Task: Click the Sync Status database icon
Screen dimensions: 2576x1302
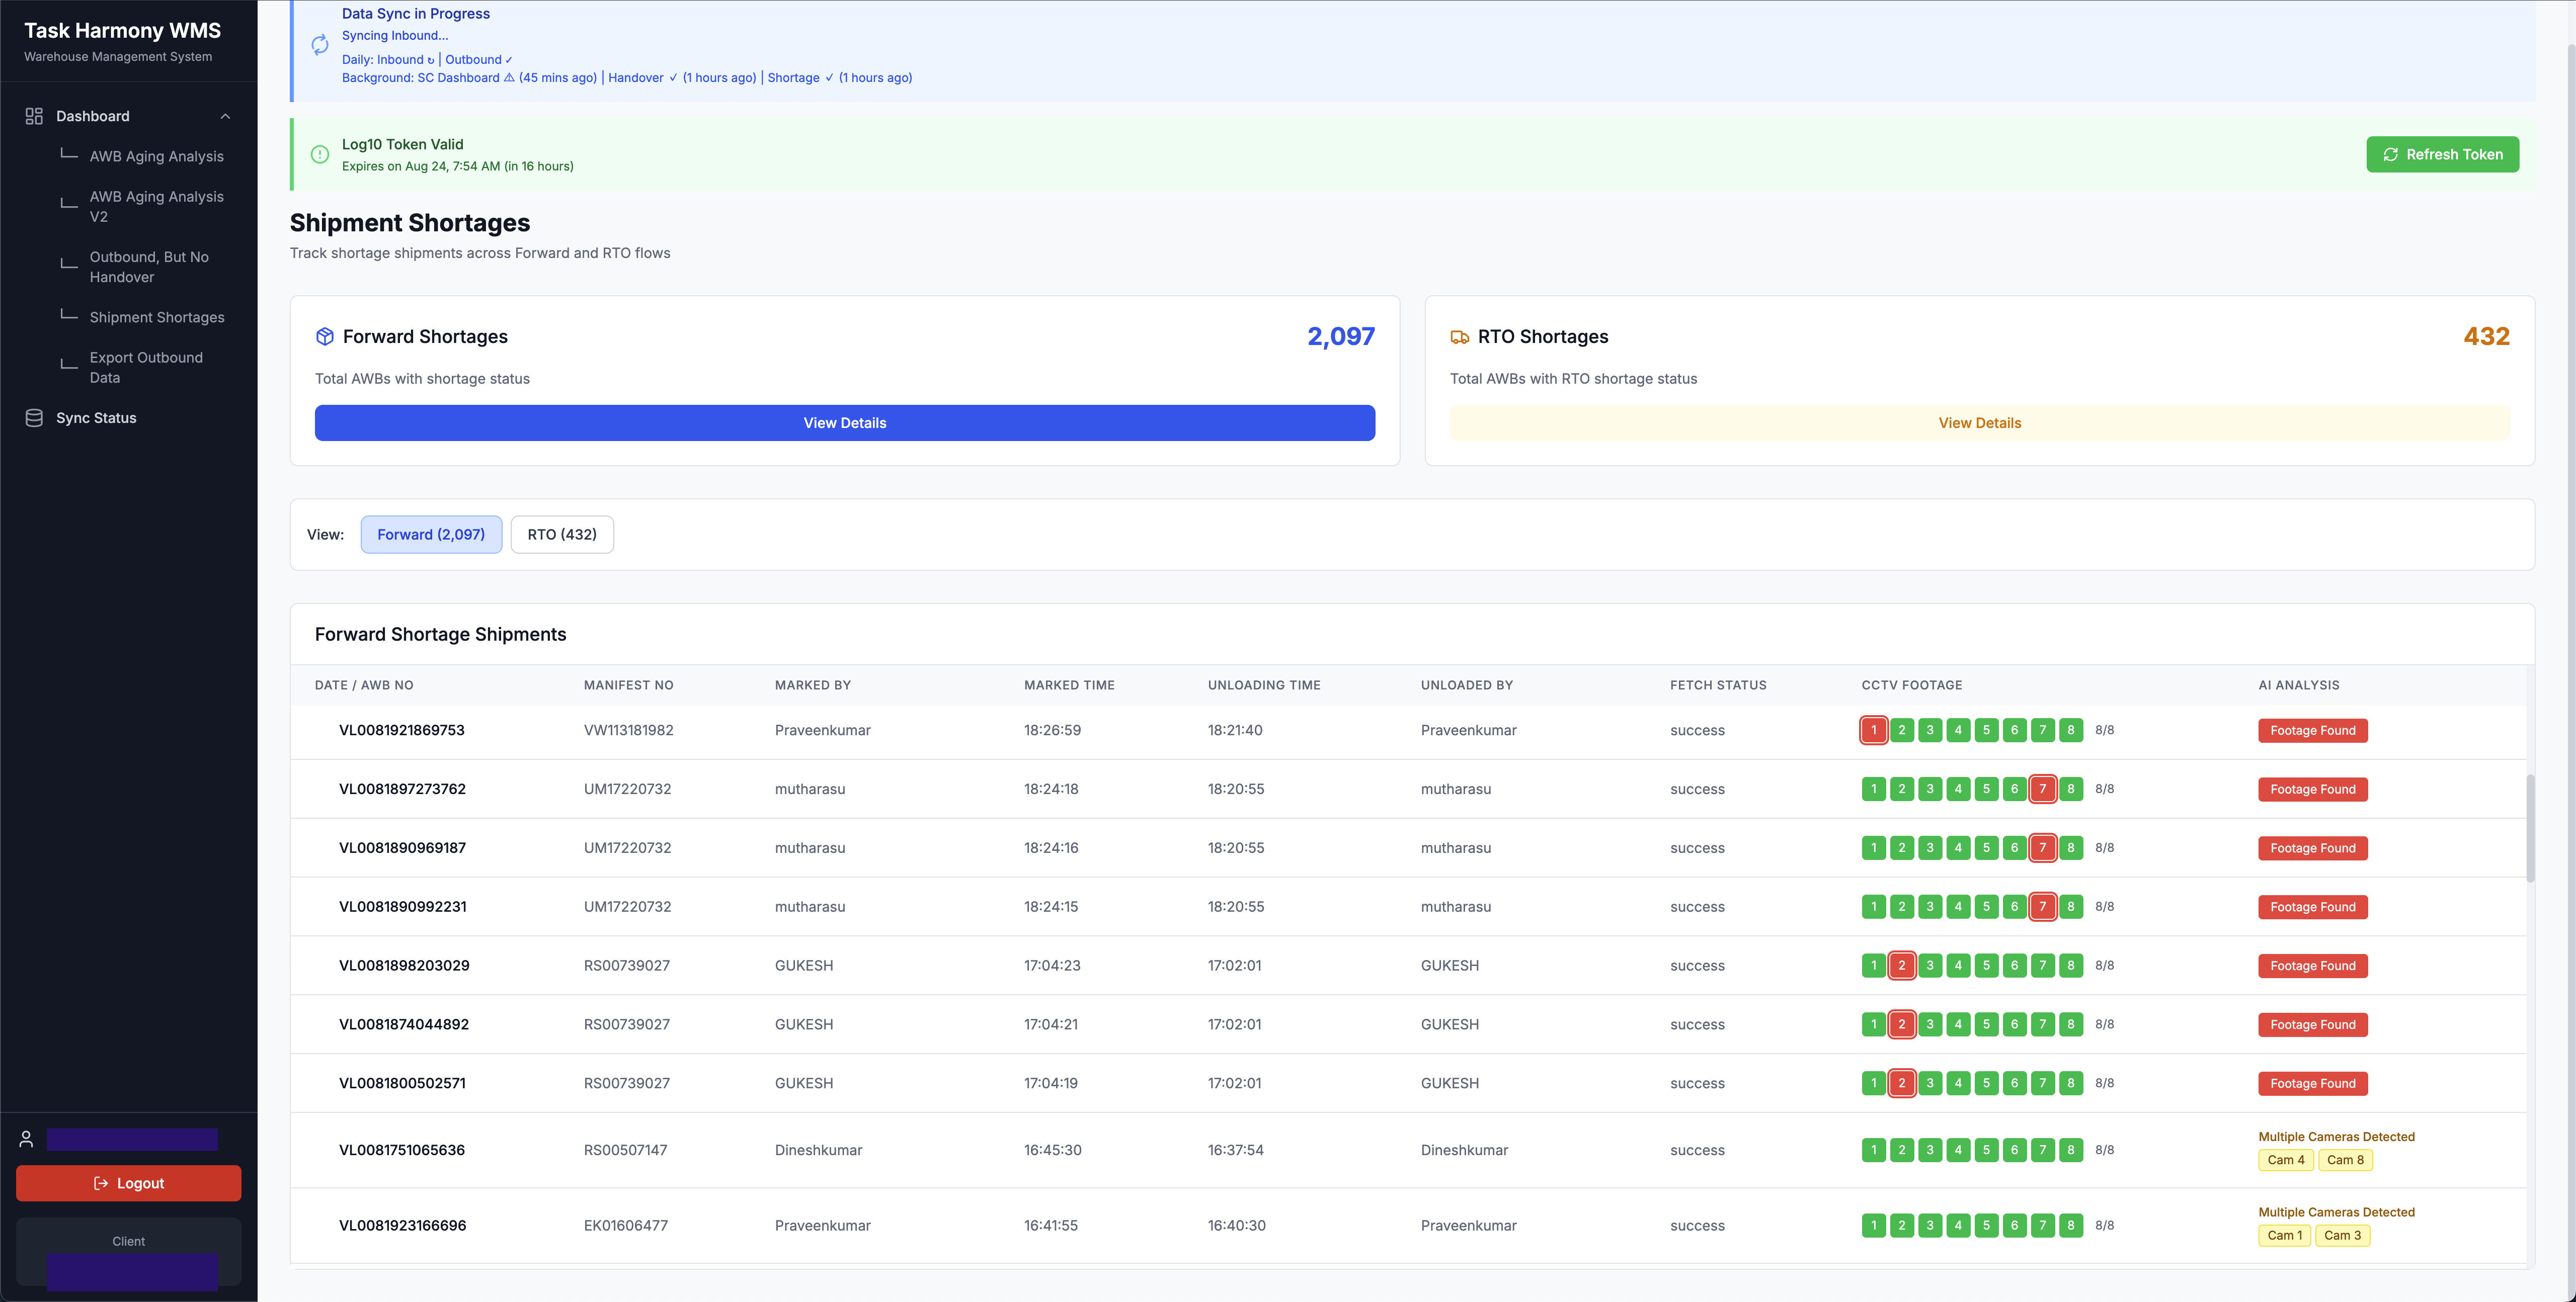Action: coord(34,418)
